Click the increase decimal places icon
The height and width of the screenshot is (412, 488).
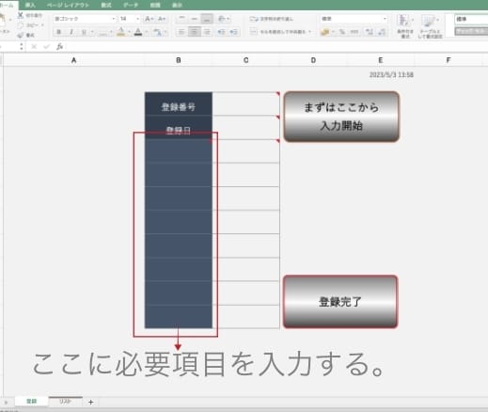coord(369,32)
